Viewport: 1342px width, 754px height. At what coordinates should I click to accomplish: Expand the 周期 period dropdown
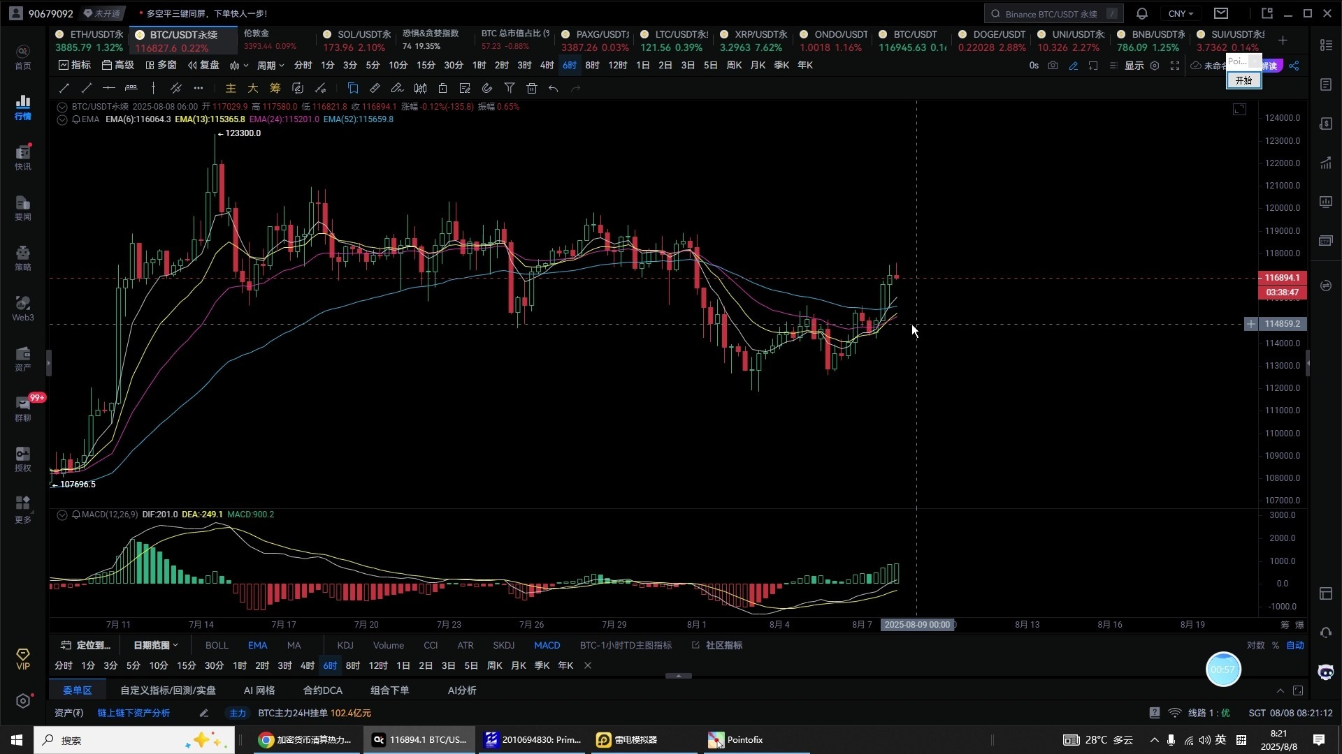click(x=270, y=66)
